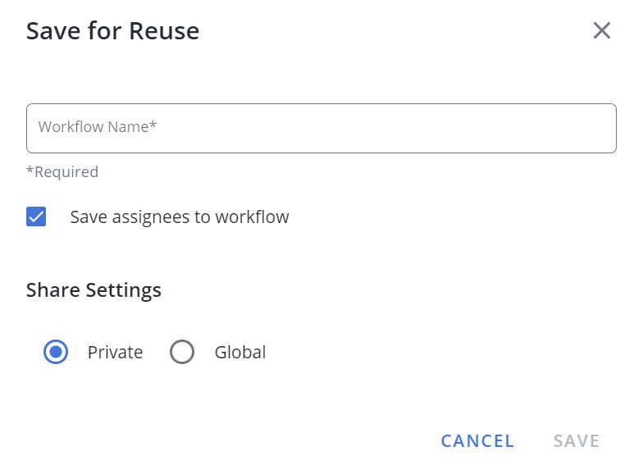Click the blue checkmark box icon
Viewport: 643px width, 474px height.
(36, 216)
